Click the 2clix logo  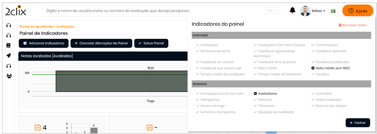pos(16,11)
